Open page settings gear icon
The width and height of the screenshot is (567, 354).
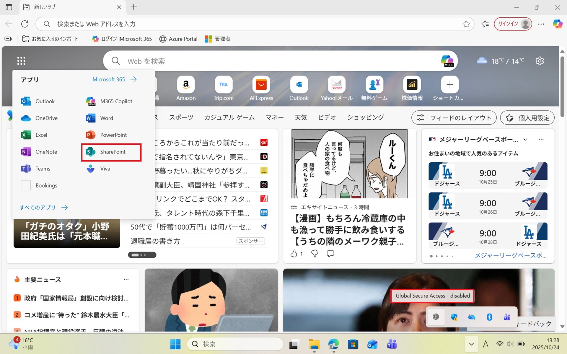(540, 61)
